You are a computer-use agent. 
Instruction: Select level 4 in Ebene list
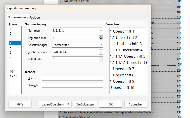point(15,43)
